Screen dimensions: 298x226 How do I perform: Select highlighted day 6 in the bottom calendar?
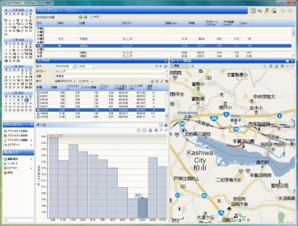point(26,100)
